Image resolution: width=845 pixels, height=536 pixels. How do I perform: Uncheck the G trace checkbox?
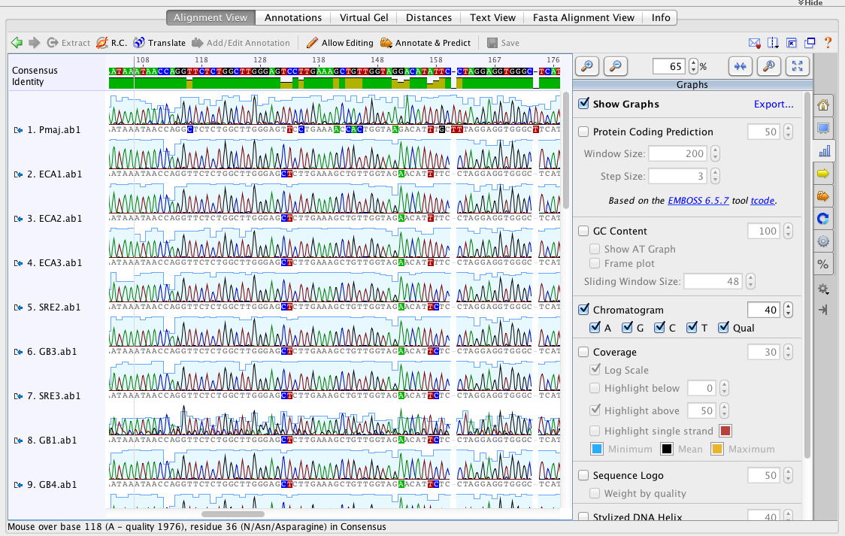(x=627, y=328)
